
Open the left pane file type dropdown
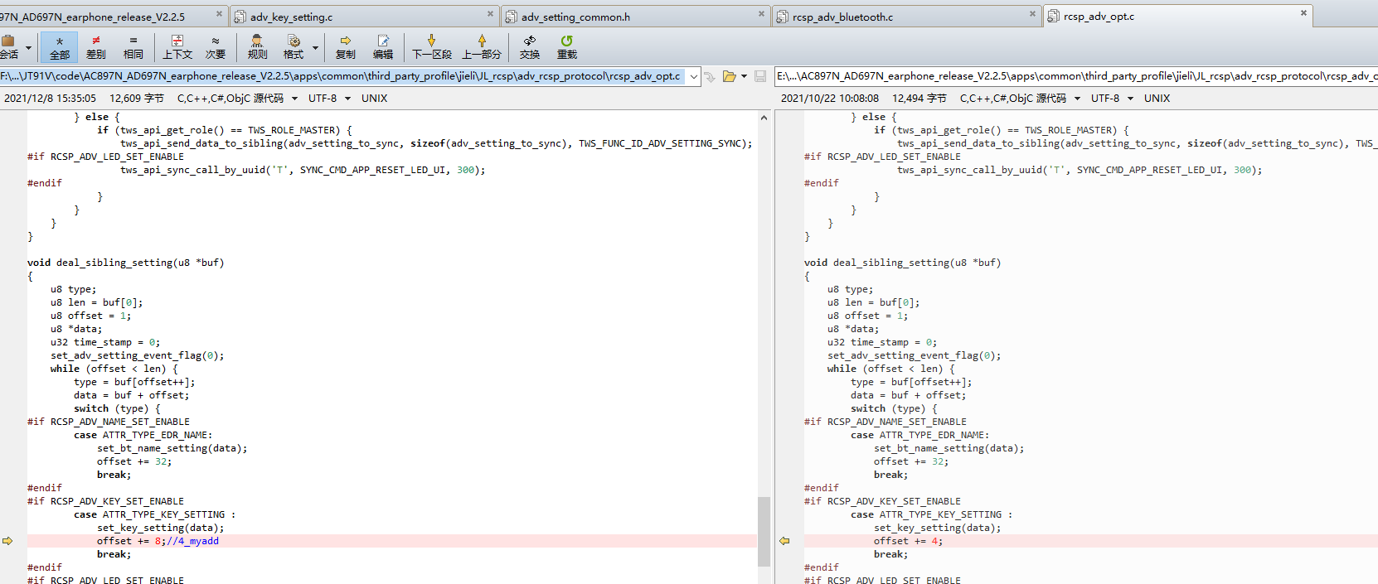[x=294, y=99]
